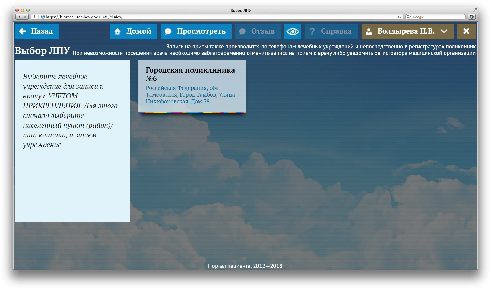Image resolution: width=491 pixels, height=289 pixels.
Task: Click the Просмотреть button
Action: (x=196, y=31)
